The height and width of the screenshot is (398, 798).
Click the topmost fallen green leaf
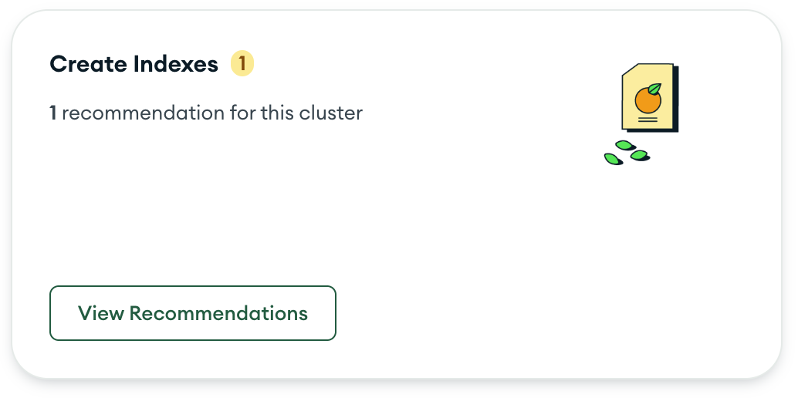point(625,146)
